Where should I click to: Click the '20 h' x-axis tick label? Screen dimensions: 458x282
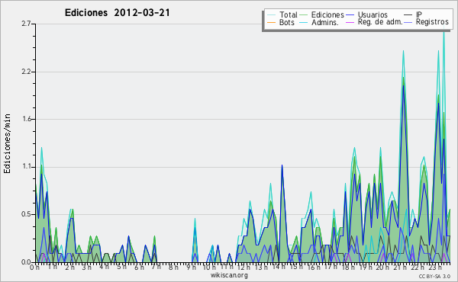tap(382, 268)
